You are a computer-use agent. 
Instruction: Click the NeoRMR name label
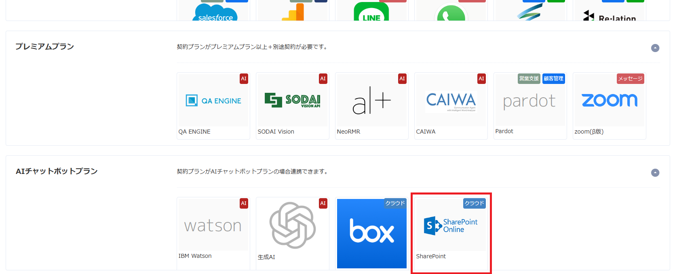[x=348, y=132]
